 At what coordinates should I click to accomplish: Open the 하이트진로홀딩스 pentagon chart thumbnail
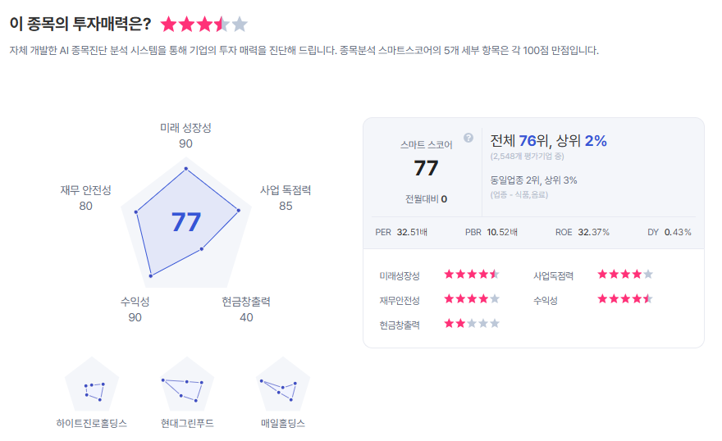point(92,385)
